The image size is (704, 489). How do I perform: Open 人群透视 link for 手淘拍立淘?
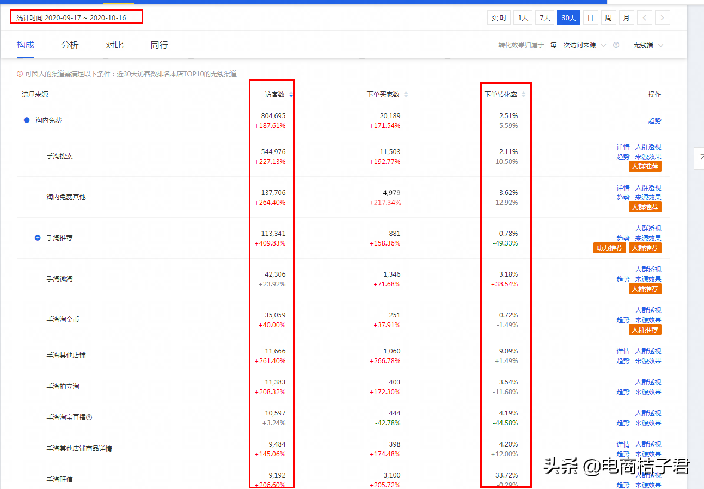click(x=648, y=382)
